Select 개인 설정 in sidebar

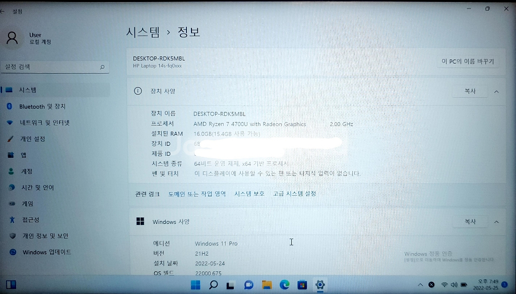(x=32, y=139)
